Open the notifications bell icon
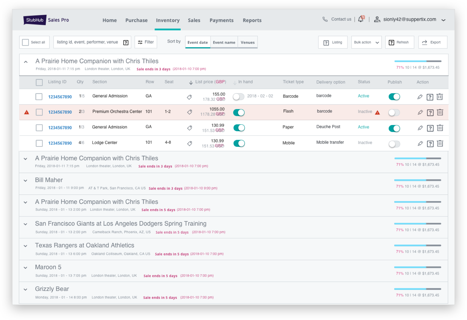467x320 pixels. point(361,19)
